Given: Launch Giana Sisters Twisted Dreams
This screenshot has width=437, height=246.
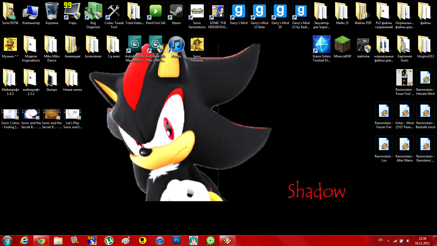Looking at the screenshot, I should (321, 49).
